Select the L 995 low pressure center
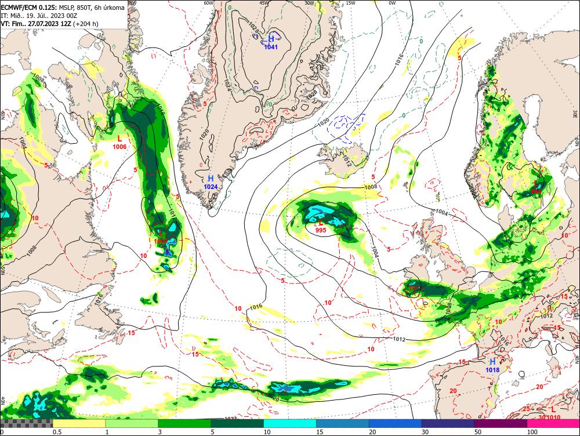This screenshot has height=436, width=580. pyautogui.click(x=321, y=226)
